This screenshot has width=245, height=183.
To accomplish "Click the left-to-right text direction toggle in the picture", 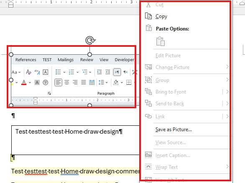I will 117,72.
